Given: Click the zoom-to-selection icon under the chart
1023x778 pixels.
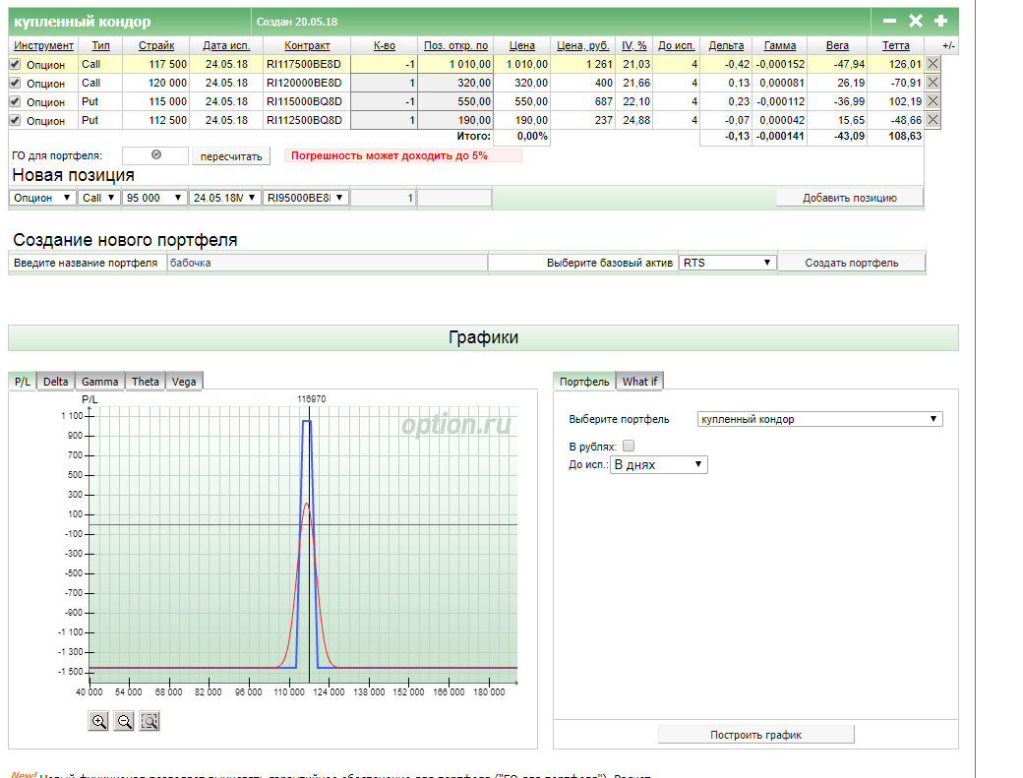Looking at the screenshot, I should (x=150, y=721).
